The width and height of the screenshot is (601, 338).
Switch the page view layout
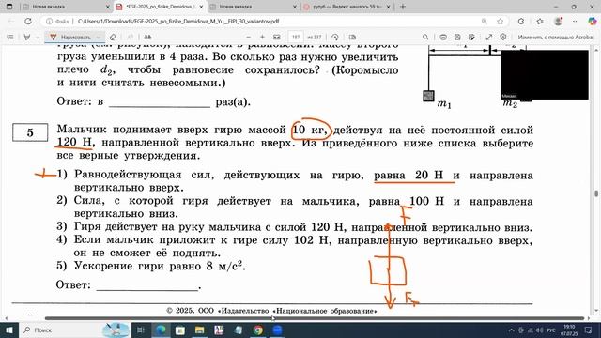(x=353, y=38)
